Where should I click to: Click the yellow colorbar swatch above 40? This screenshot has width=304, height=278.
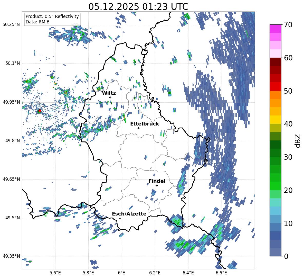275,120
